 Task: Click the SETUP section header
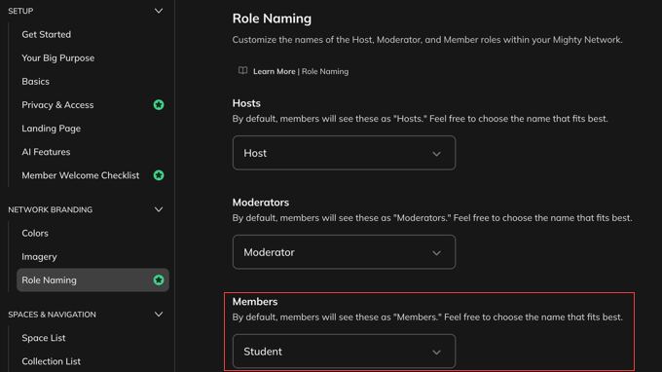point(20,11)
